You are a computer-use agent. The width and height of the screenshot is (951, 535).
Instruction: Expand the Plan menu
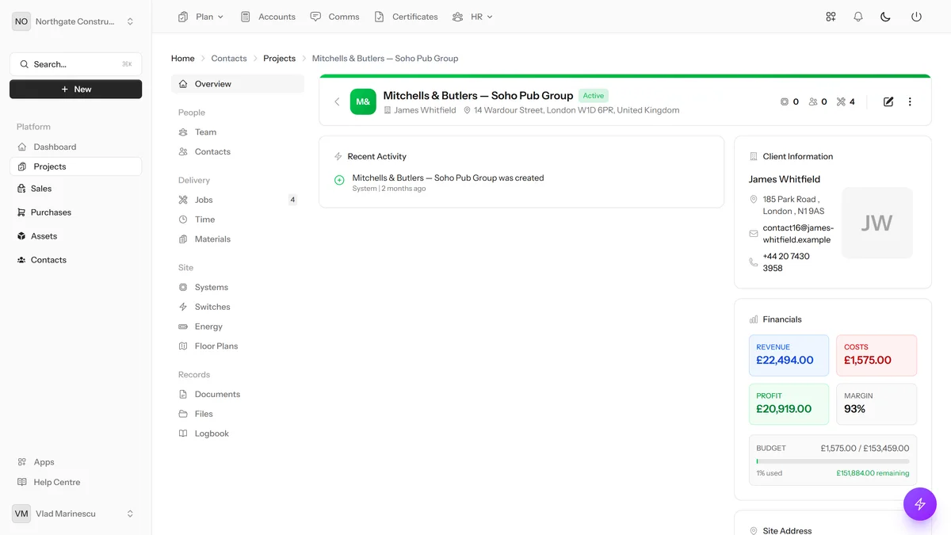coord(201,17)
